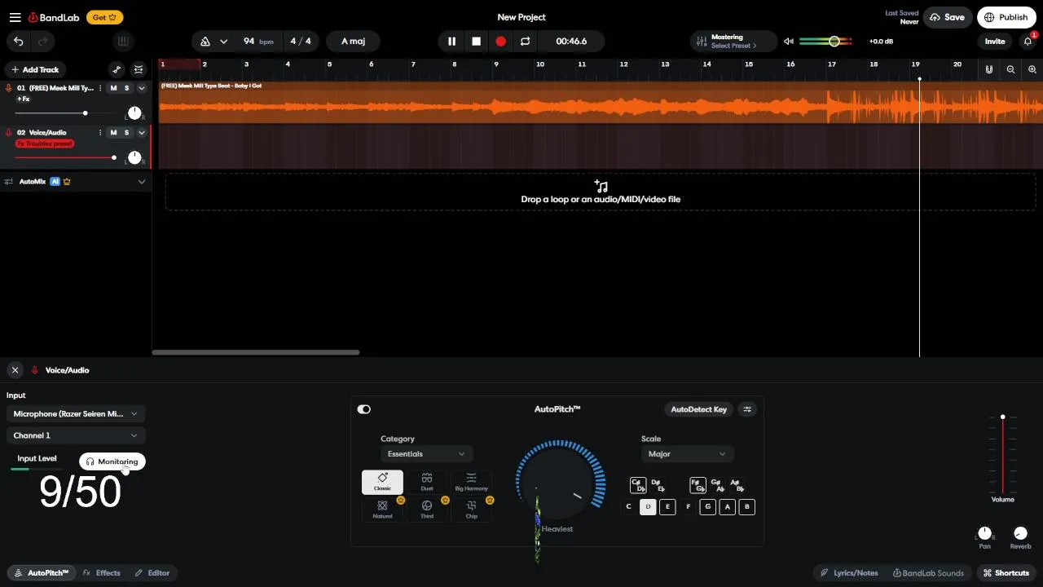
Task: Click the horizontal timeline scrollbar
Action: click(x=256, y=352)
